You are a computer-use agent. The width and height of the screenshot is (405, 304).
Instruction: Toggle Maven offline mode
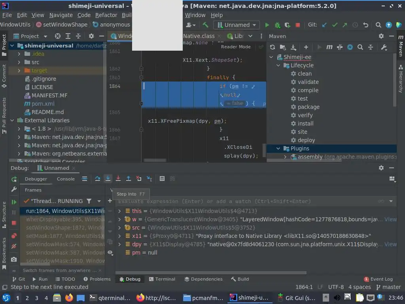pyautogui.click(x=340, y=47)
